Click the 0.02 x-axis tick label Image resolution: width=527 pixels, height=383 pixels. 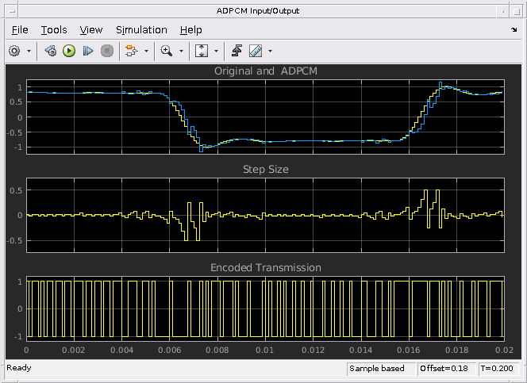pyautogui.click(x=504, y=350)
